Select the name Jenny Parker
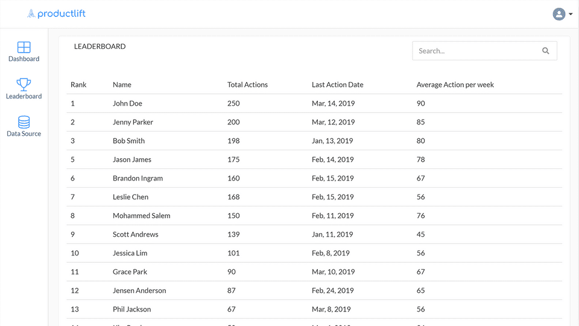579x326 pixels. 133,122
